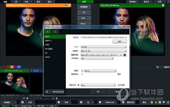Click the settings cog under input 2 Blank
Screen dimensions: 170x107
[x=56, y=98]
